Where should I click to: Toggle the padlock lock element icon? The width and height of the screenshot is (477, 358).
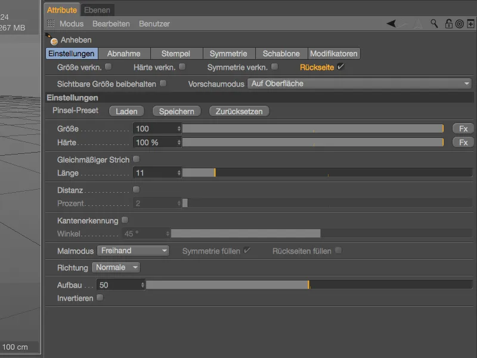(449, 23)
